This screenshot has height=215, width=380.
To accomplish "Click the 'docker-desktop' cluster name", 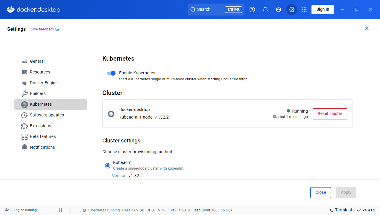I will click(135, 110).
